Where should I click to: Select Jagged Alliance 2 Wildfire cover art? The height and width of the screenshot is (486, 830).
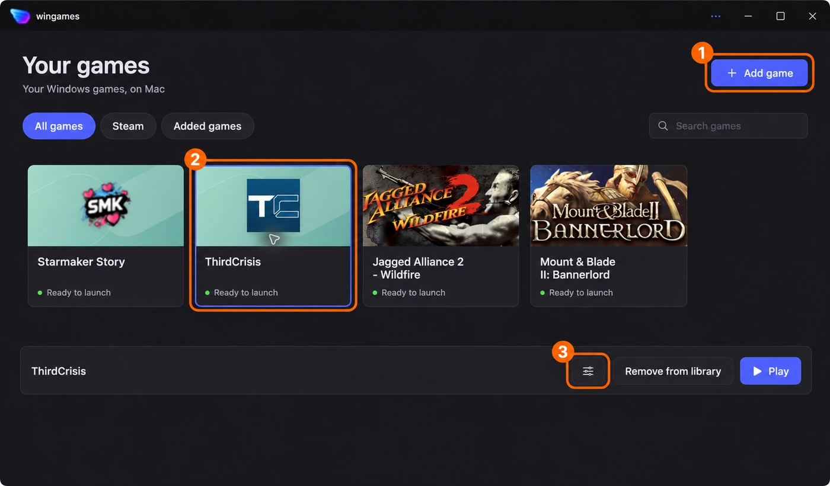point(441,206)
